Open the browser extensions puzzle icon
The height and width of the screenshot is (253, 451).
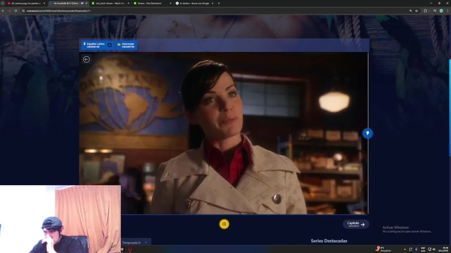coord(425,11)
